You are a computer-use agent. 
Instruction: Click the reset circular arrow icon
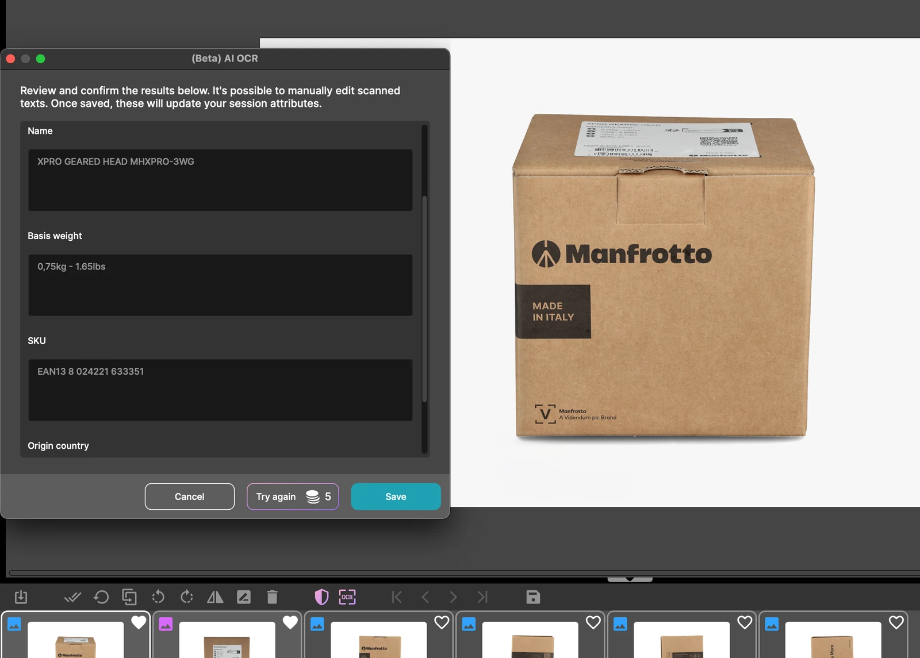(x=101, y=597)
